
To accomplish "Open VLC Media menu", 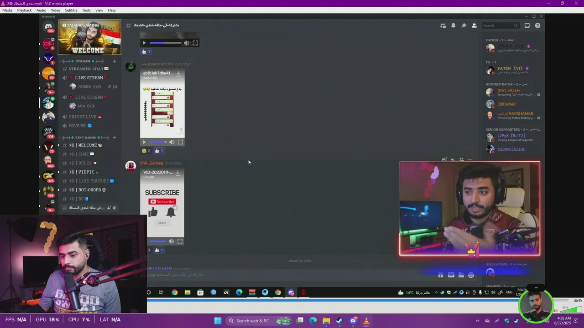I will click(7, 10).
